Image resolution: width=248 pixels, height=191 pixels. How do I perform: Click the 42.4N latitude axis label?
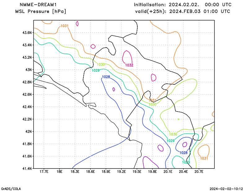(27, 107)
